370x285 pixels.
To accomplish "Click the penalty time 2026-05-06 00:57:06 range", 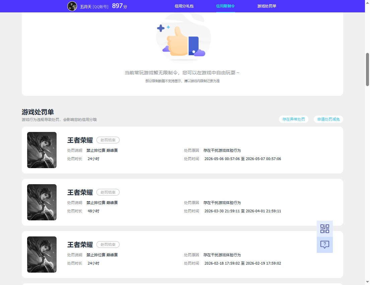I will pos(242,159).
